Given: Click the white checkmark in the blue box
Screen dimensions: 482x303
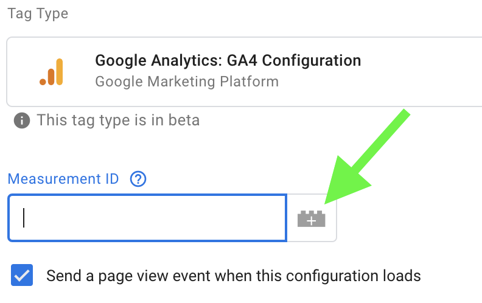Looking at the screenshot, I should [22, 276].
